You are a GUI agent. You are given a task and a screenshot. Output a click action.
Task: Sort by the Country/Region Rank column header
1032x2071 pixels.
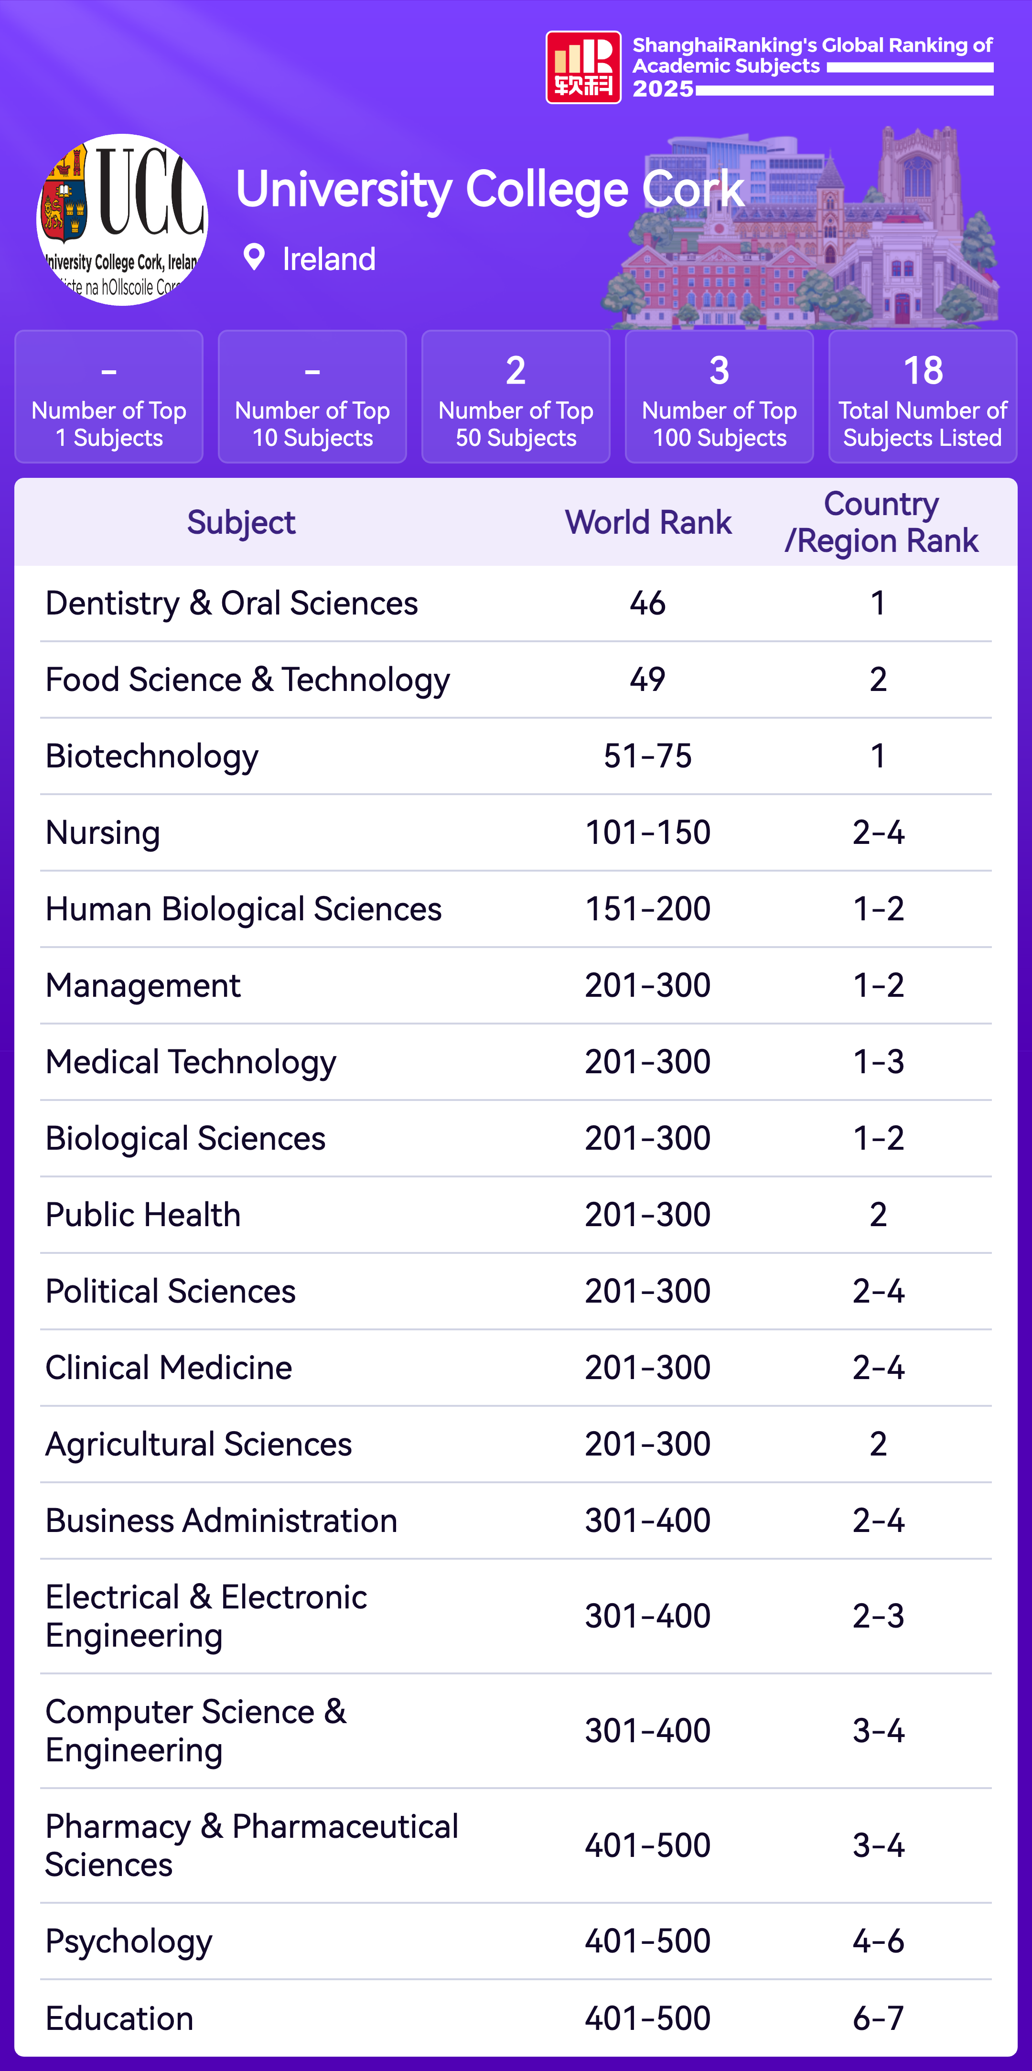(x=881, y=523)
